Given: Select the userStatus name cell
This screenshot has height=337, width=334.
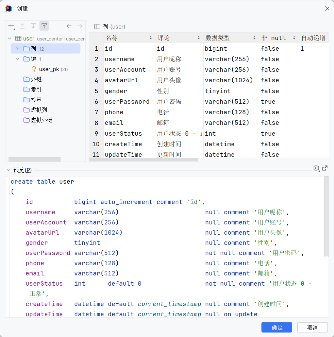Looking at the screenshot, I should (x=129, y=133).
